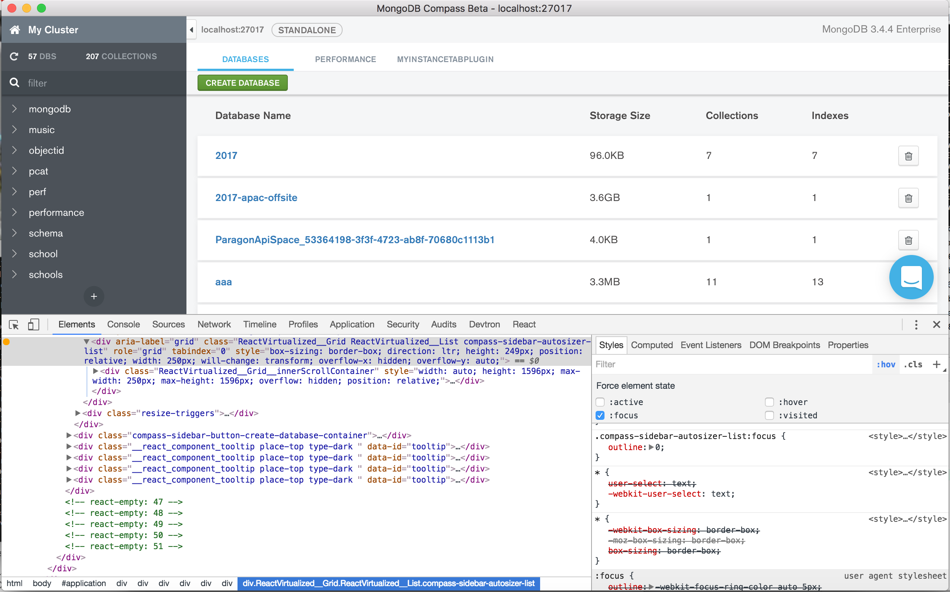
Task: Toggle the device toolbar icon in DevTools
Action: click(33, 324)
